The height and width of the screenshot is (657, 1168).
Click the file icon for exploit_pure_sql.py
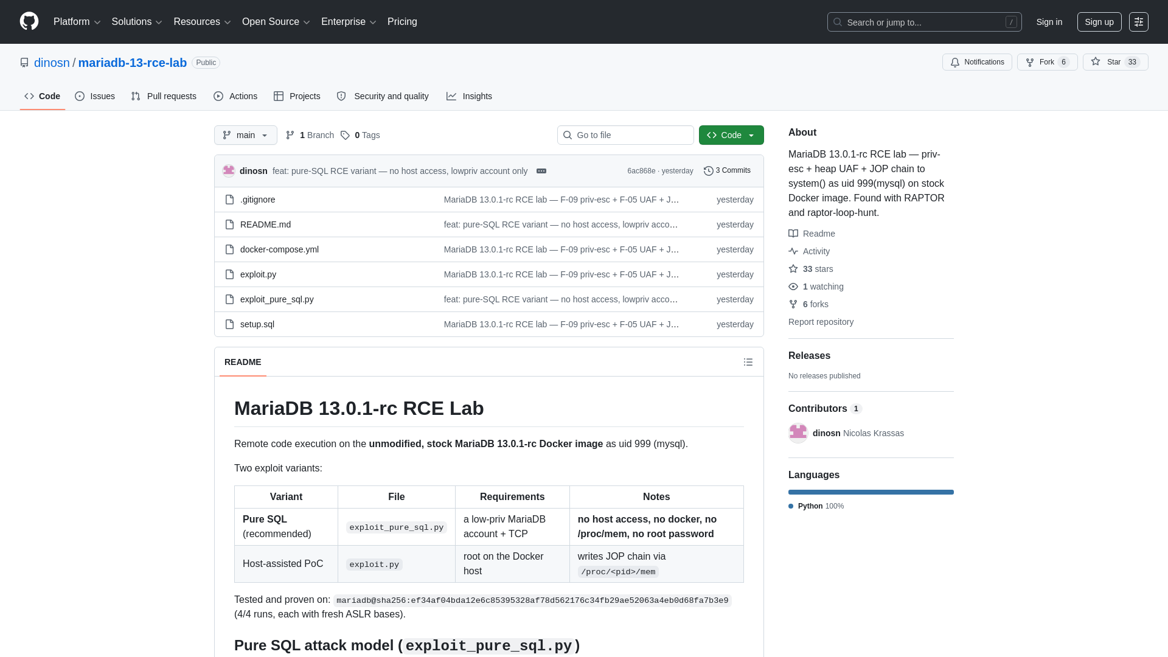229,299
